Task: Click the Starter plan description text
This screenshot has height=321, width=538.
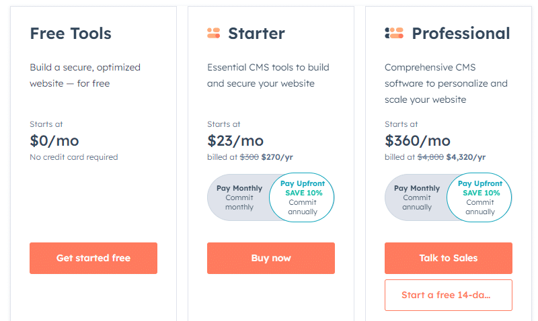Action: [268, 75]
